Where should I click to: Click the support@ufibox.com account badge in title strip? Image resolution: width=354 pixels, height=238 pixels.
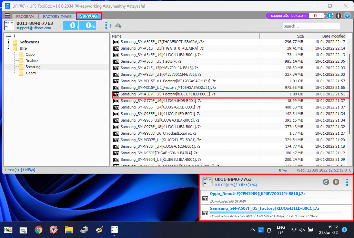(288, 15)
